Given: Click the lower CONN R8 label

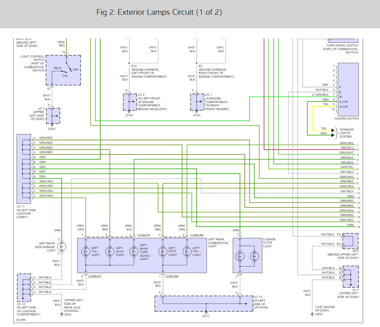Looking at the screenshot, I should [x=172, y=276].
